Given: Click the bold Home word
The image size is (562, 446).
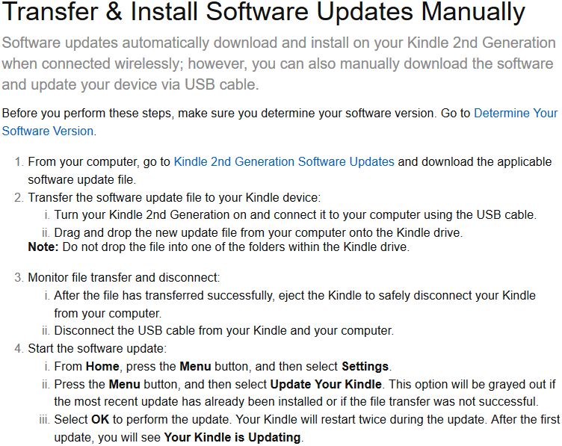Looking at the screenshot, I should (101, 366).
